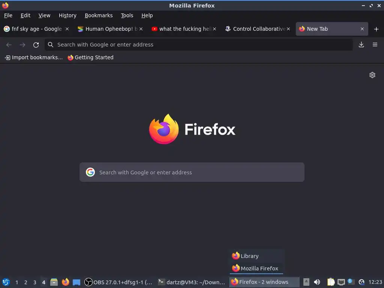
Task: Open the Help menu
Action: point(147,15)
